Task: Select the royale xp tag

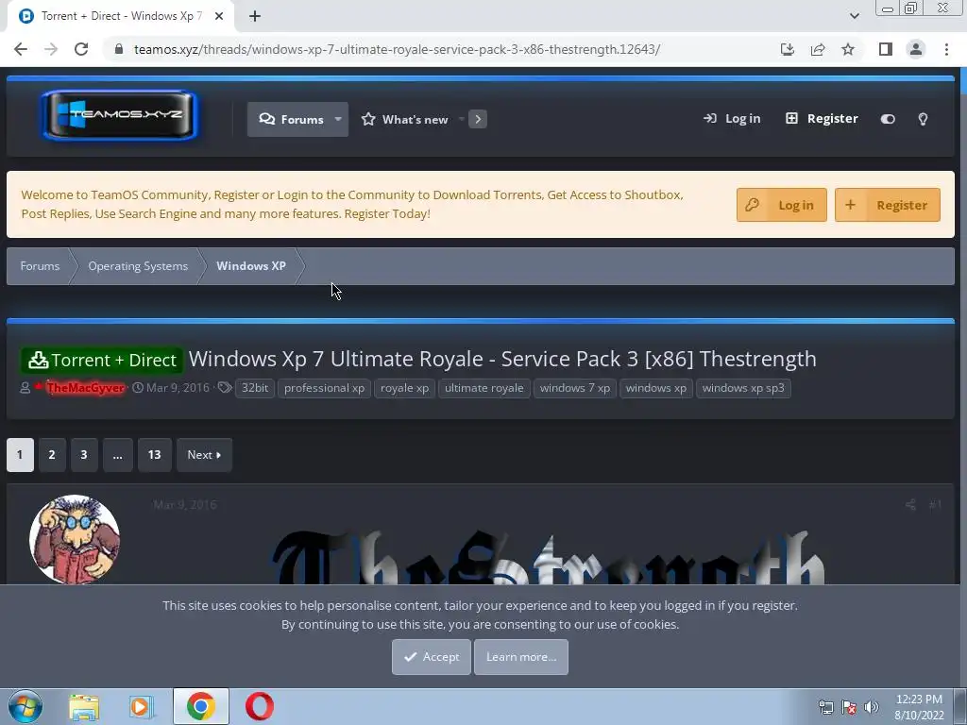Action: point(404,388)
